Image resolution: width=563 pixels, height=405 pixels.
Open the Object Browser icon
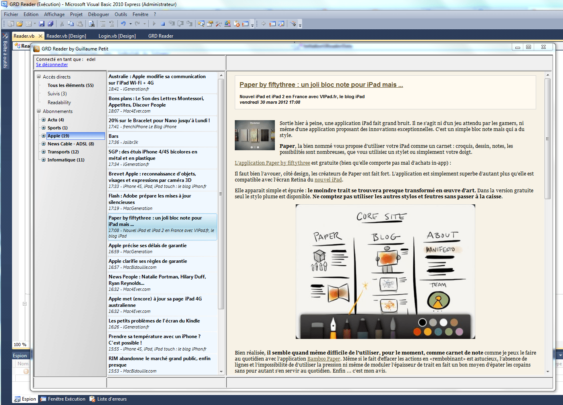[228, 24]
